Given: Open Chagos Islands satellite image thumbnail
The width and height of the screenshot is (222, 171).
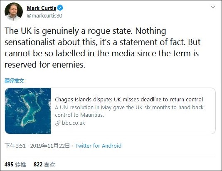Looking at the screenshot, I should [x=28, y=111].
